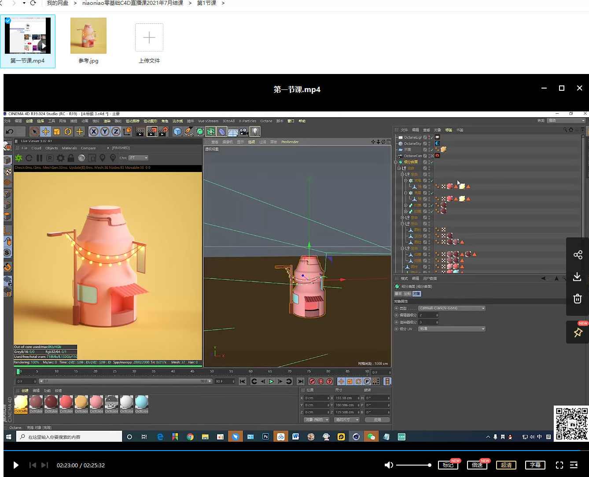Click the Rotate tool icon
The width and height of the screenshot is (589, 477).
pos(68,131)
